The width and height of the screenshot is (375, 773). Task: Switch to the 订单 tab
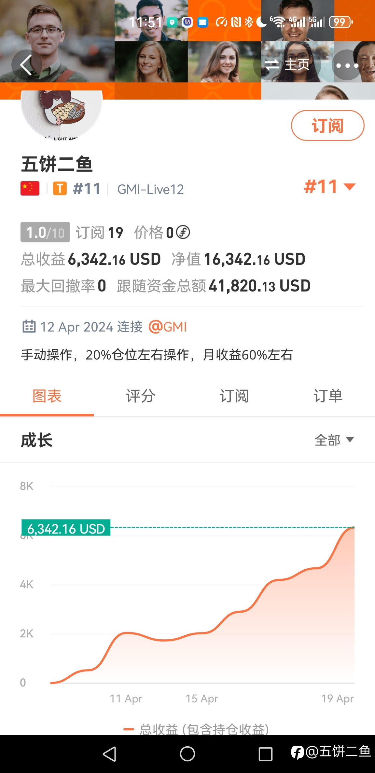(x=328, y=396)
